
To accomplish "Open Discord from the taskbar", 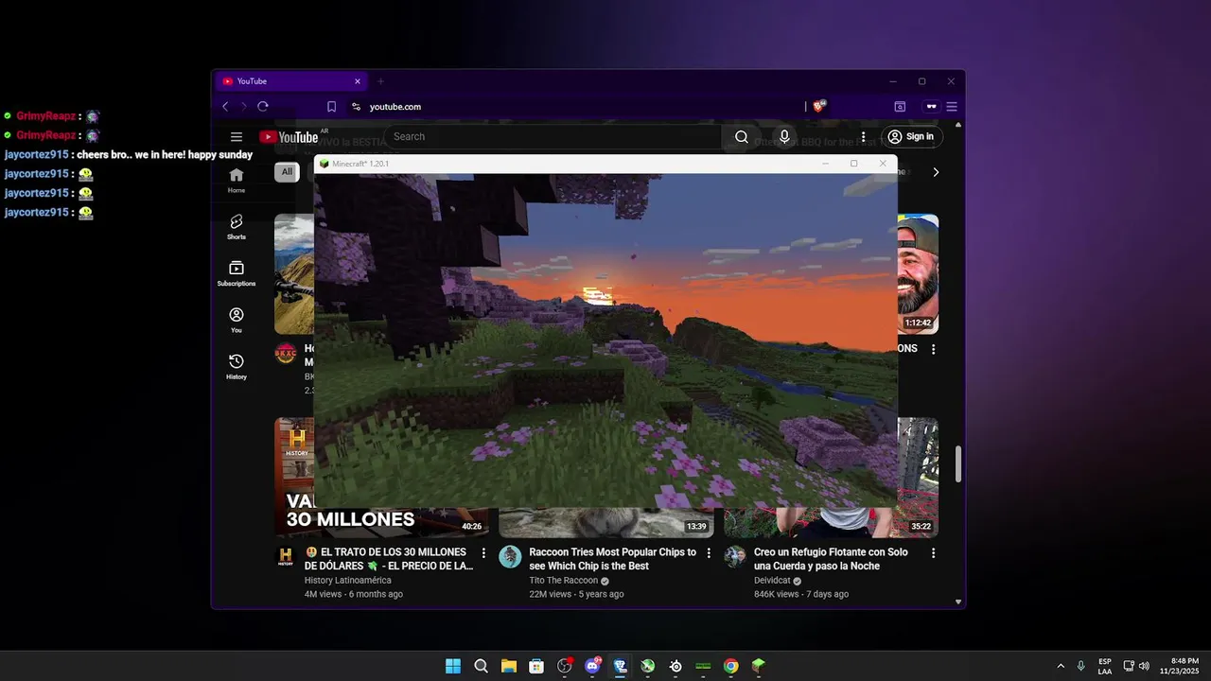I will 592,666.
